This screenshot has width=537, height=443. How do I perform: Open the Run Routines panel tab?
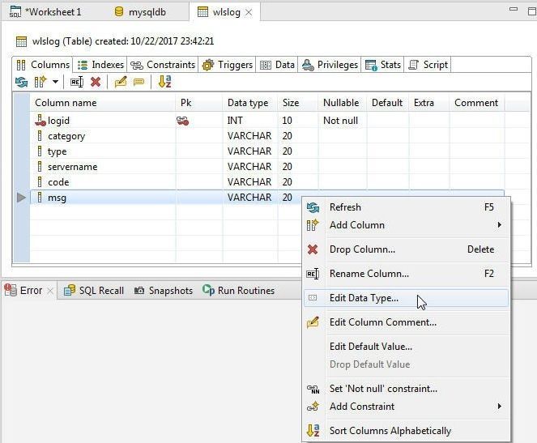point(238,290)
